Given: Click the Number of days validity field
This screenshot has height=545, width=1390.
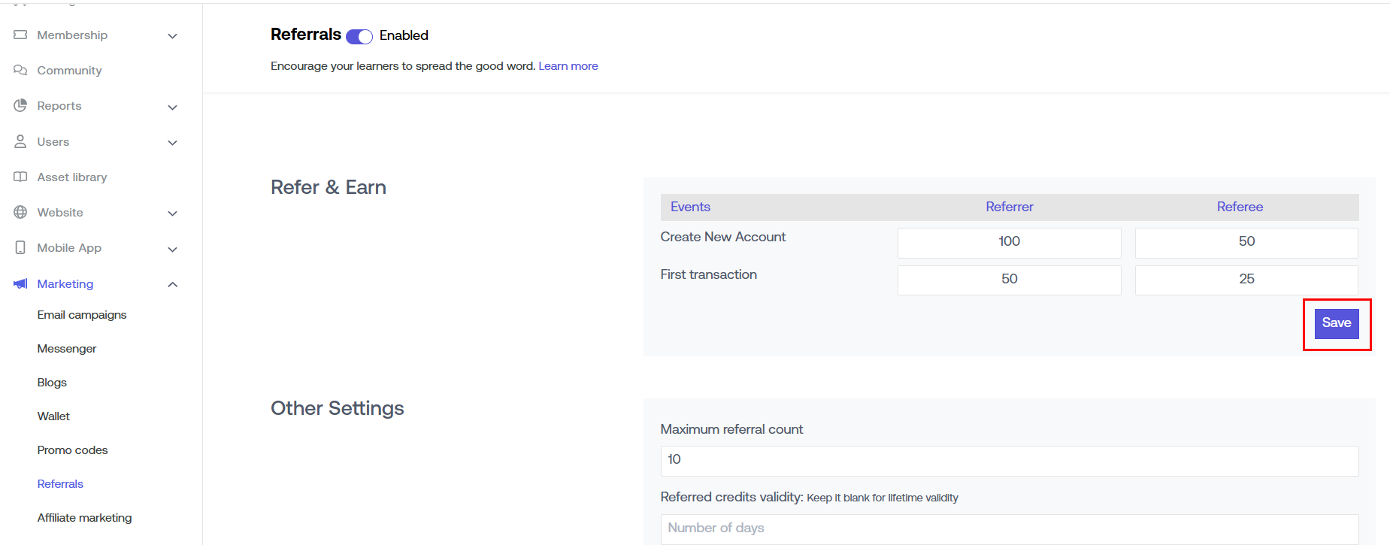Looking at the screenshot, I should point(1009,528).
